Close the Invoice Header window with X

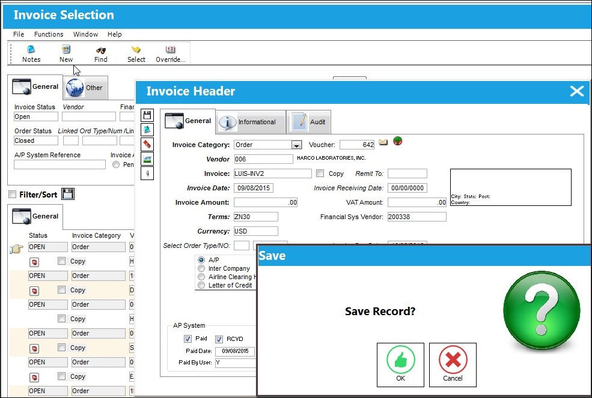(577, 91)
